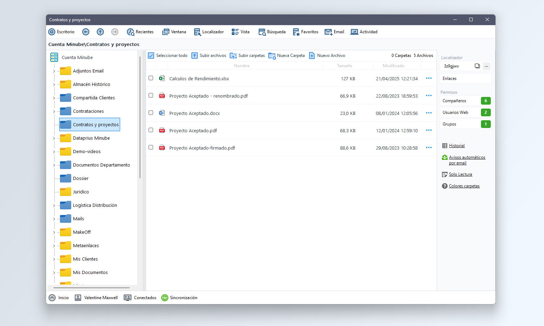Open the Localizador toolbar tool
This screenshot has width=544, height=326.
click(x=209, y=32)
